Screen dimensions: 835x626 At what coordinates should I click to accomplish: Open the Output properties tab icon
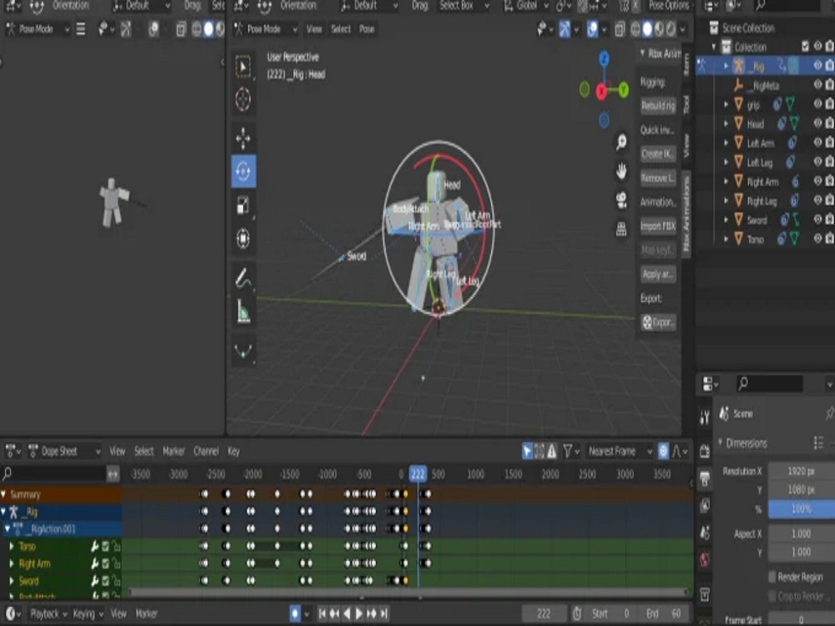[x=705, y=477]
